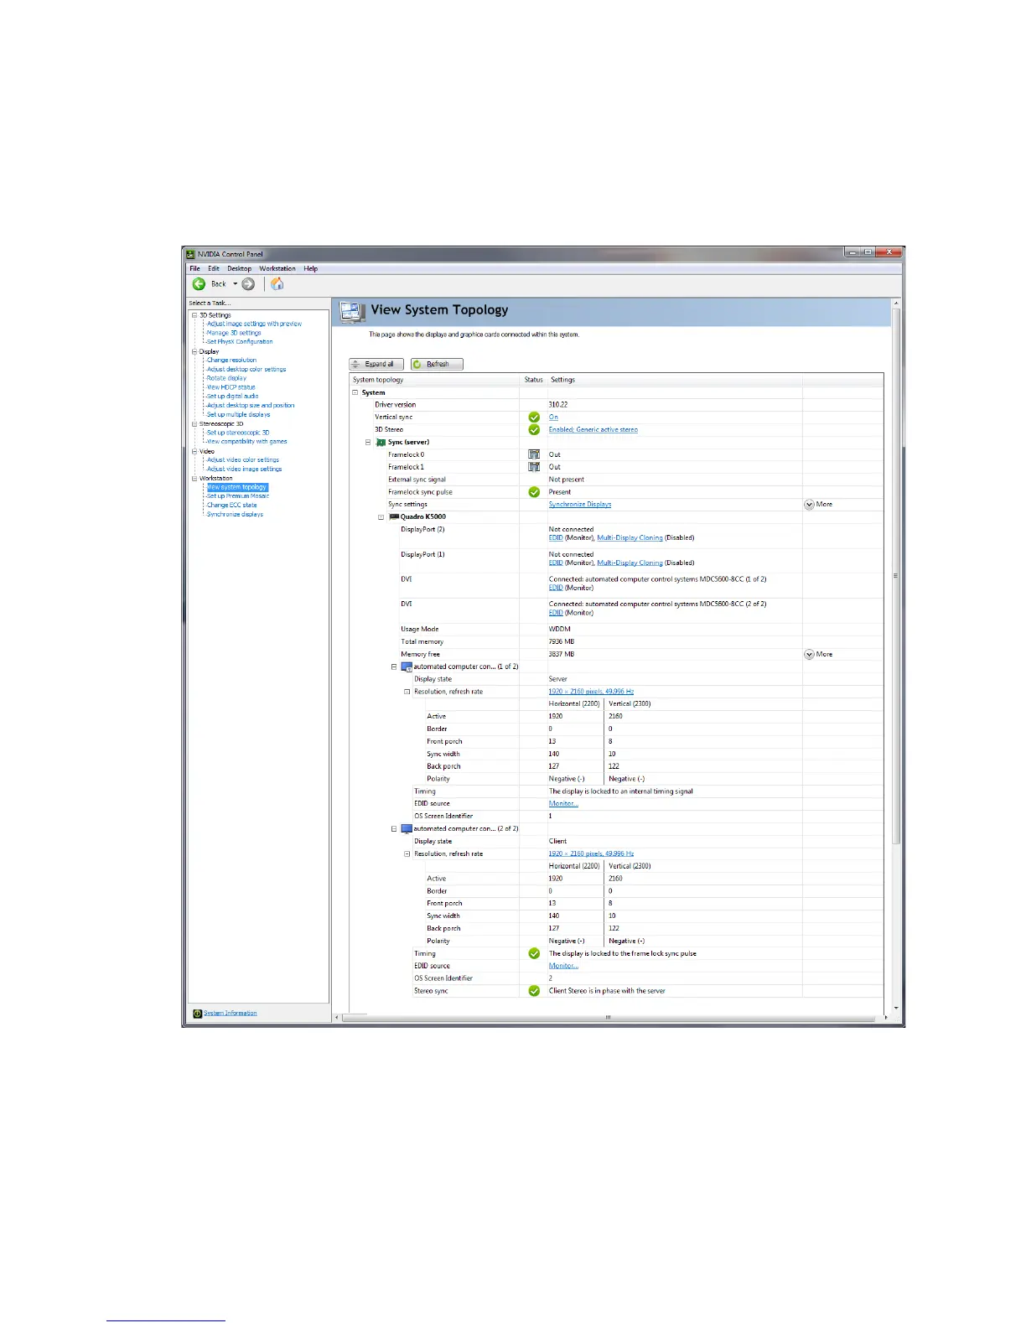This screenshot has height=1328, width=1026.
Task: Click the Quadro K5000 graphics card icon
Action: coord(394,516)
